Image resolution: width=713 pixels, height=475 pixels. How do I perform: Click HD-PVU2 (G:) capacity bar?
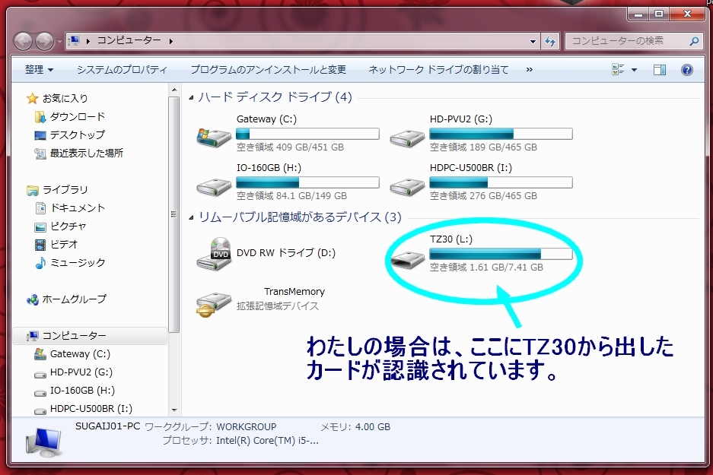pyautogui.click(x=501, y=134)
